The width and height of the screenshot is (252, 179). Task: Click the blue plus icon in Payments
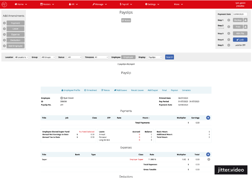pyautogui.click(x=208, y=118)
